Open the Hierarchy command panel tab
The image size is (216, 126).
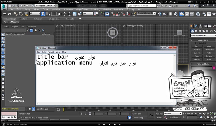(x=200, y=26)
